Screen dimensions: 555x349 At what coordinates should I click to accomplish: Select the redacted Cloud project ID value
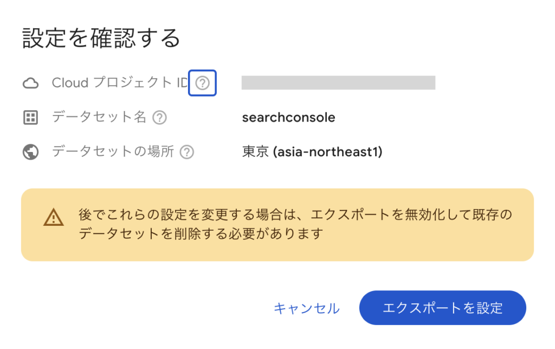(x=338, y=83)
